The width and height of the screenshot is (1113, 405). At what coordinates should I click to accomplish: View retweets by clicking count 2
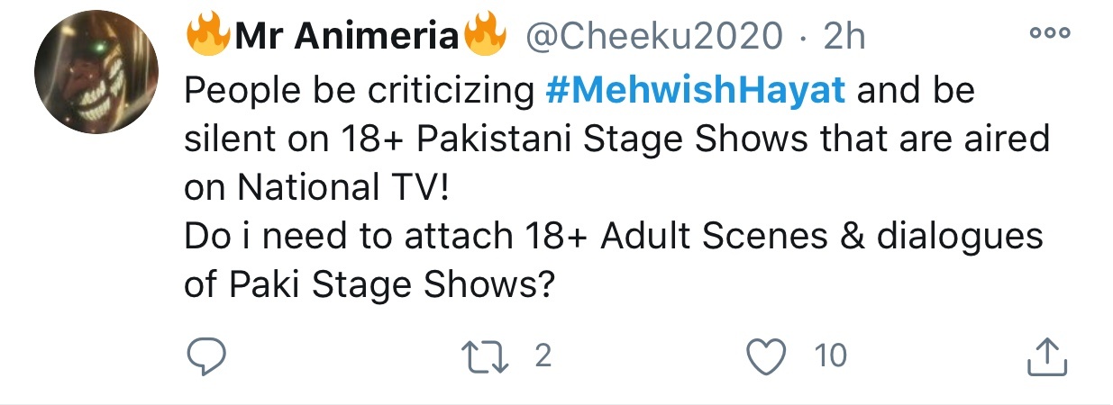[543, 356]
